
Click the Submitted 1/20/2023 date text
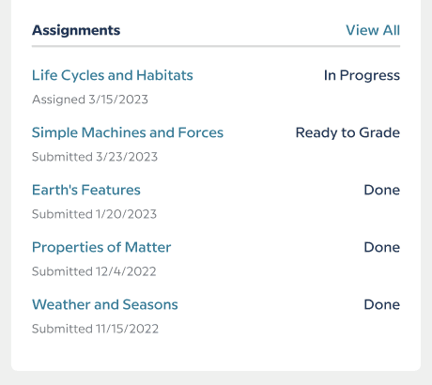coord(94,214)
